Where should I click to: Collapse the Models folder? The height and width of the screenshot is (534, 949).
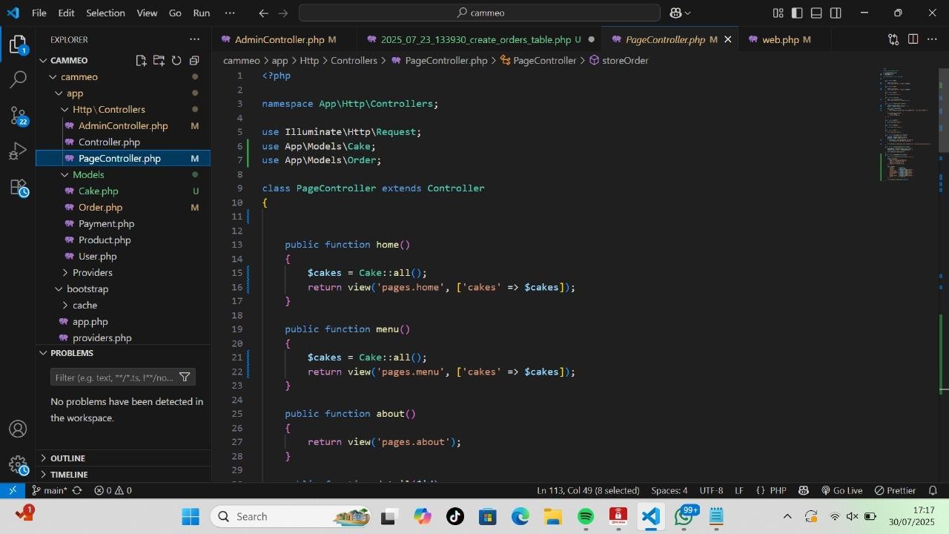tap(87, 174)
